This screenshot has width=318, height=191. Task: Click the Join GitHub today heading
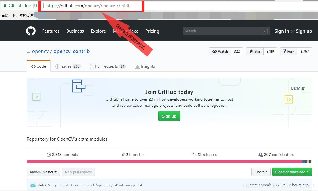169,92
